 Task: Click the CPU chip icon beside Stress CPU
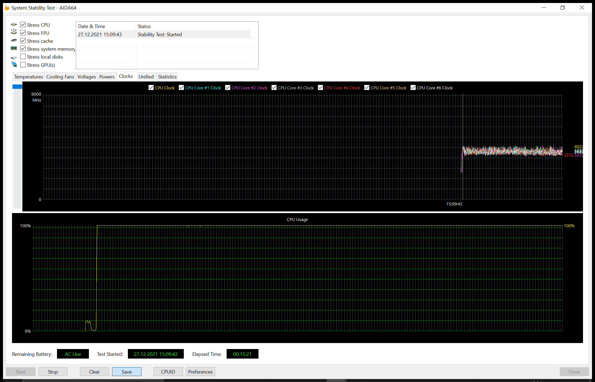click(14, 25)
